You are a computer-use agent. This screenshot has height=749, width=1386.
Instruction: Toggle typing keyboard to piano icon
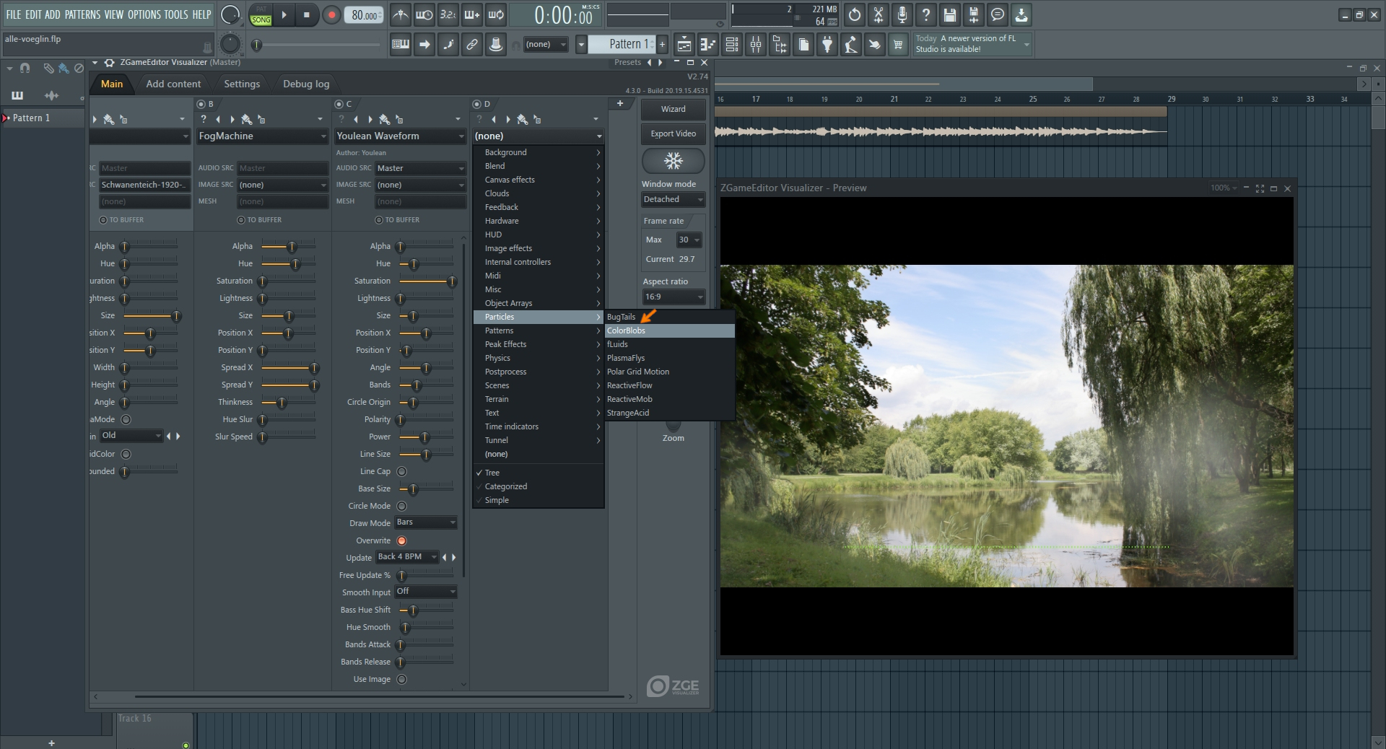point(401,45)
